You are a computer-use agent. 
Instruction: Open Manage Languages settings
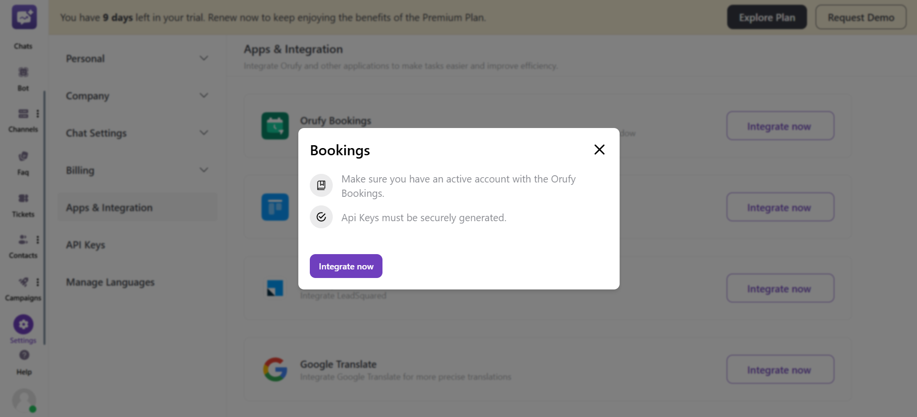coord(110,282)
